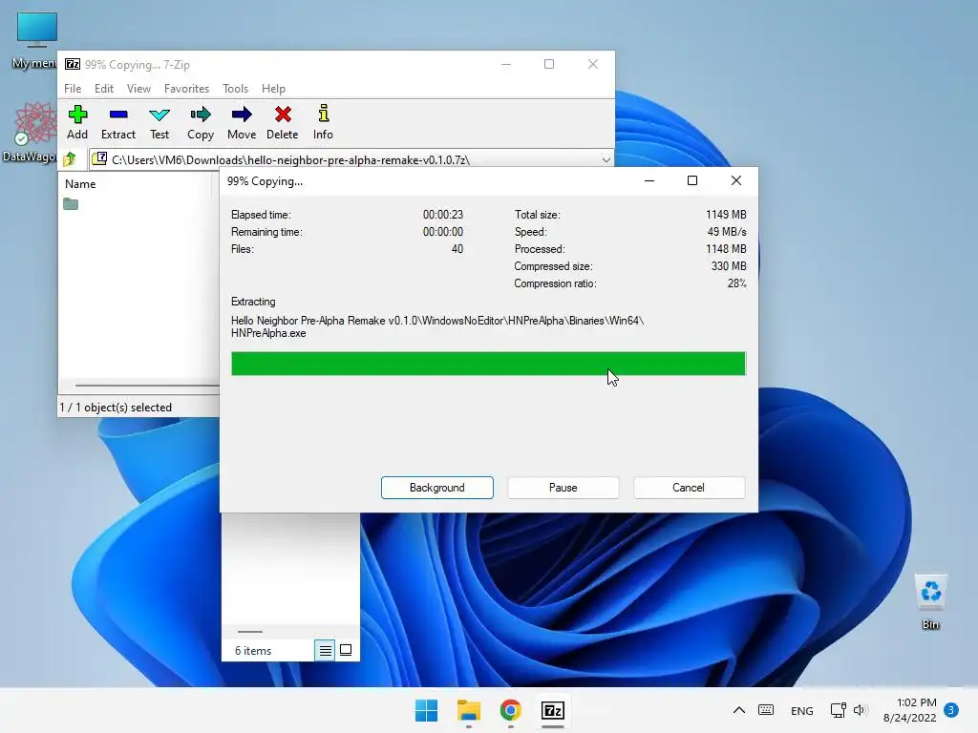Switch Explorer window to details view

pyautogui.click(x=325, y=651)
